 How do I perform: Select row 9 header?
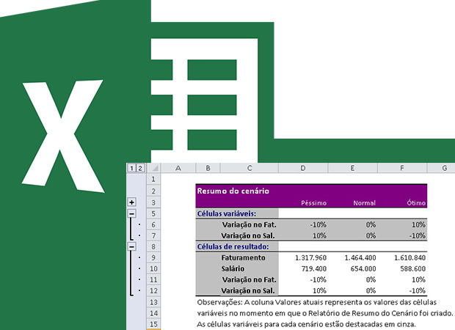tap(153, 258)
